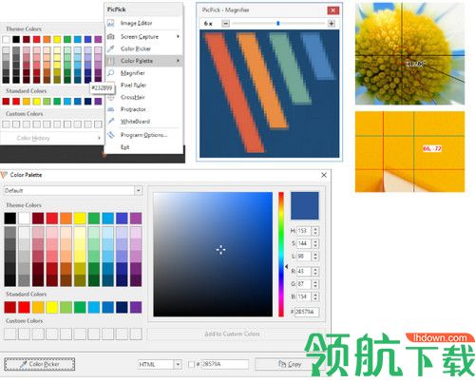Click the B value spinner arrows
This screenshot has height=383, width=475.
click(x=315, y=297)
